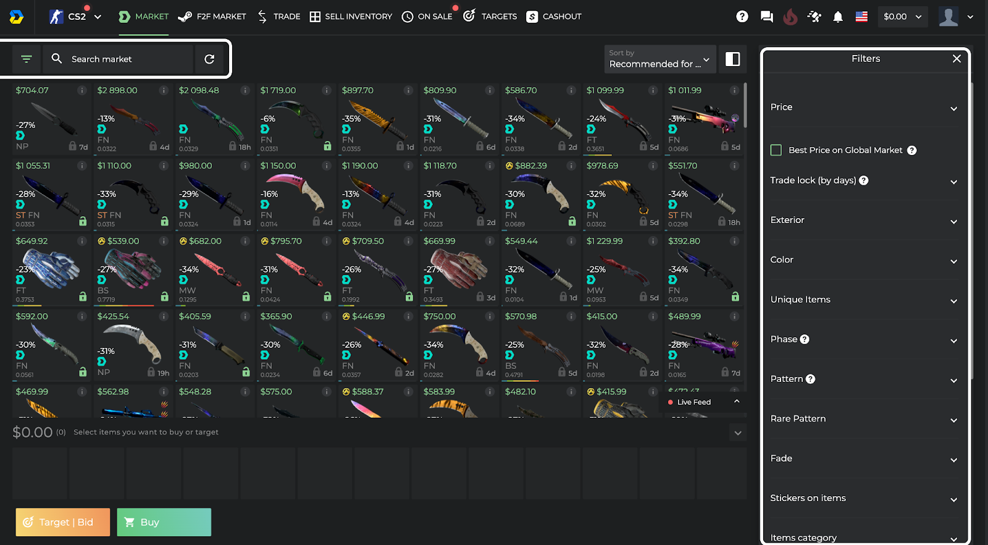Select the $1 150.00 pink karambit item
The image size is (988, 545).
[x=295, y=194]
